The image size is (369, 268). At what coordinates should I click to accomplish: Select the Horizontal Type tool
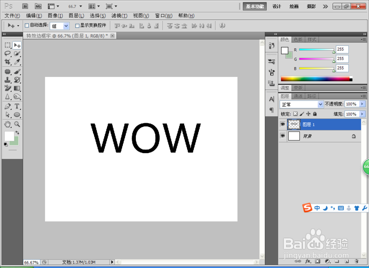[x=17, y=106]
